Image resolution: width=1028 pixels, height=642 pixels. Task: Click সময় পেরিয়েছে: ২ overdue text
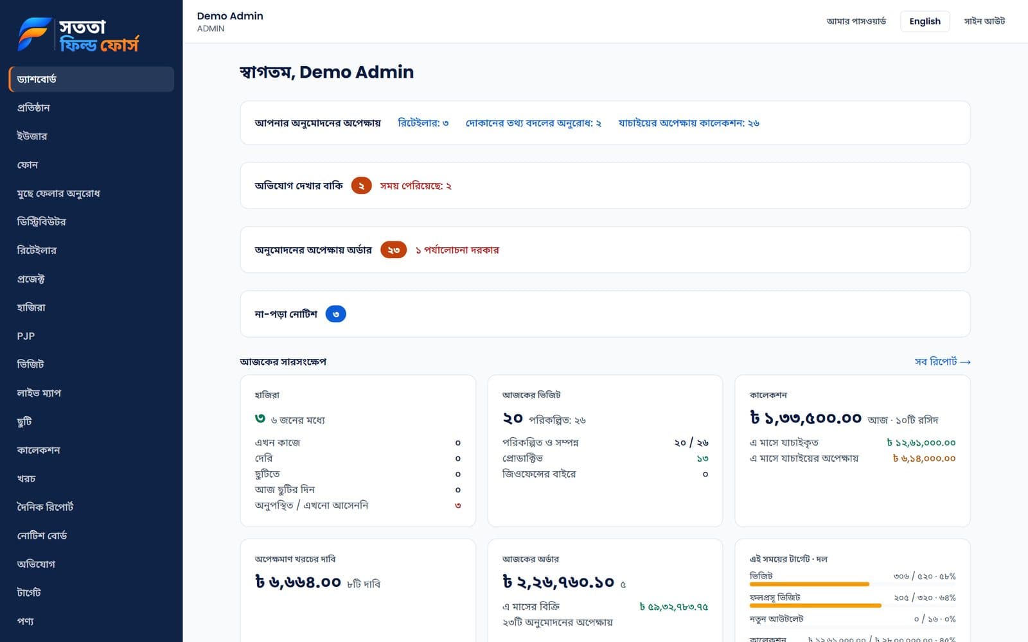pos(416,186)
